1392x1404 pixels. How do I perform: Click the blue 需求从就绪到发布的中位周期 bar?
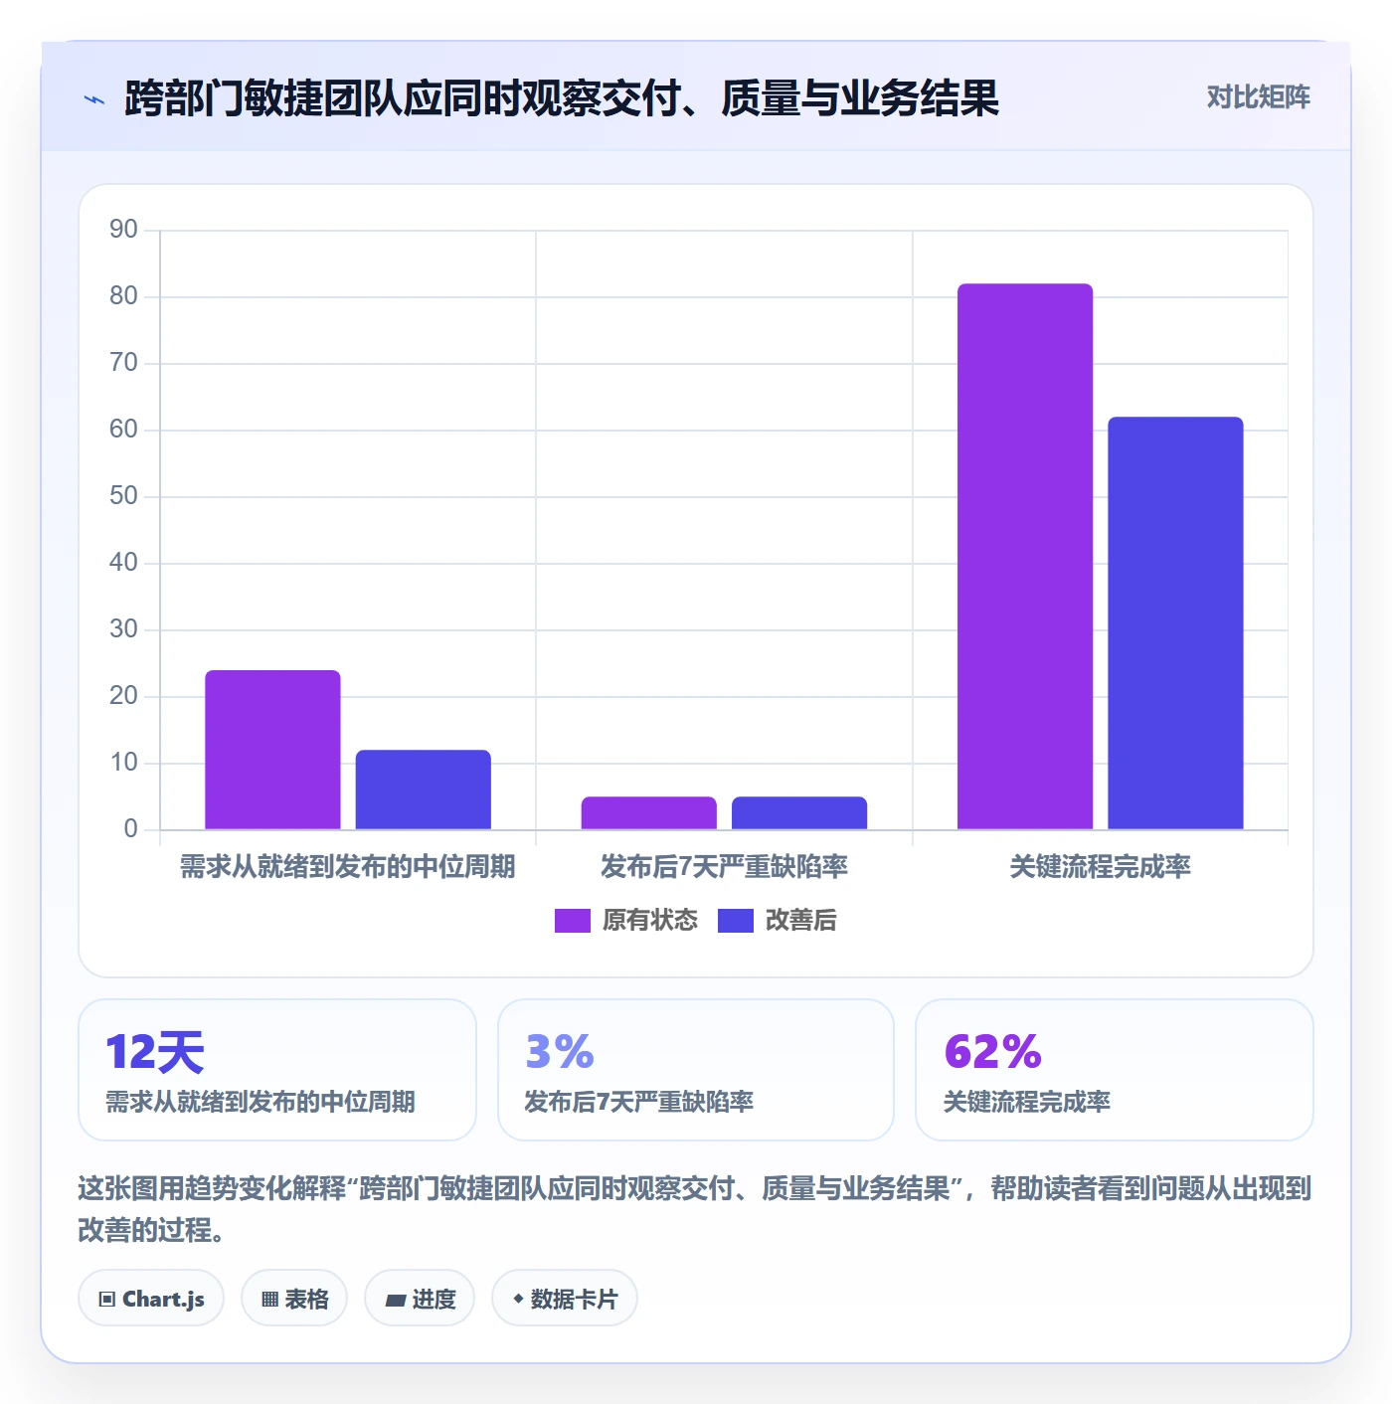424,790
